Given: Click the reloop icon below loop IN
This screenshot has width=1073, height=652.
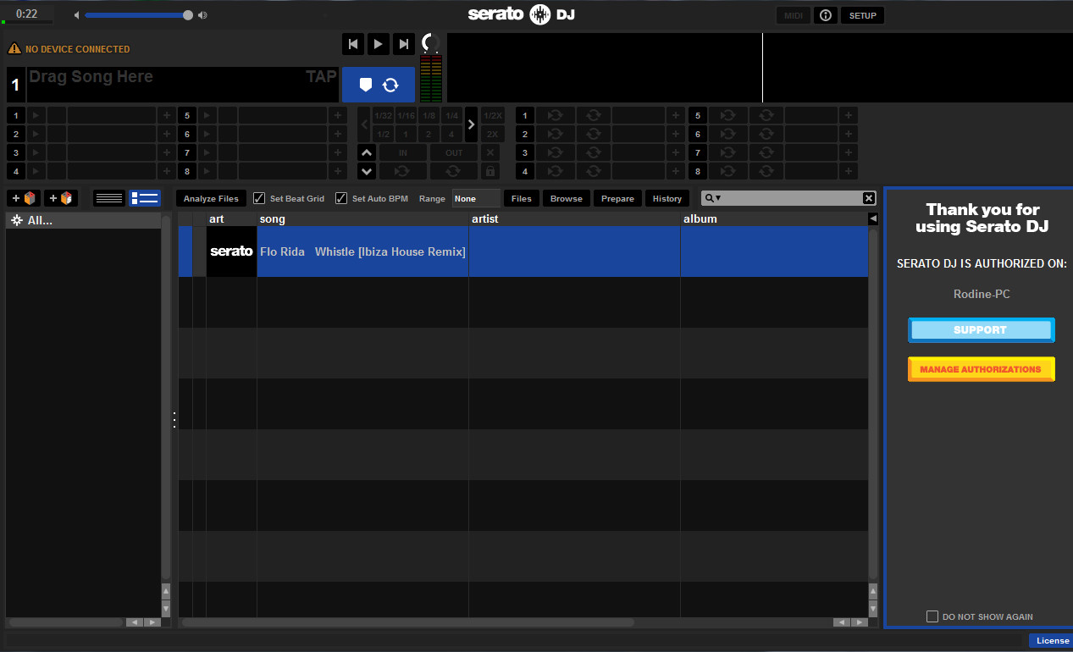Looking at the screenshot, I should tap(402, 171).
